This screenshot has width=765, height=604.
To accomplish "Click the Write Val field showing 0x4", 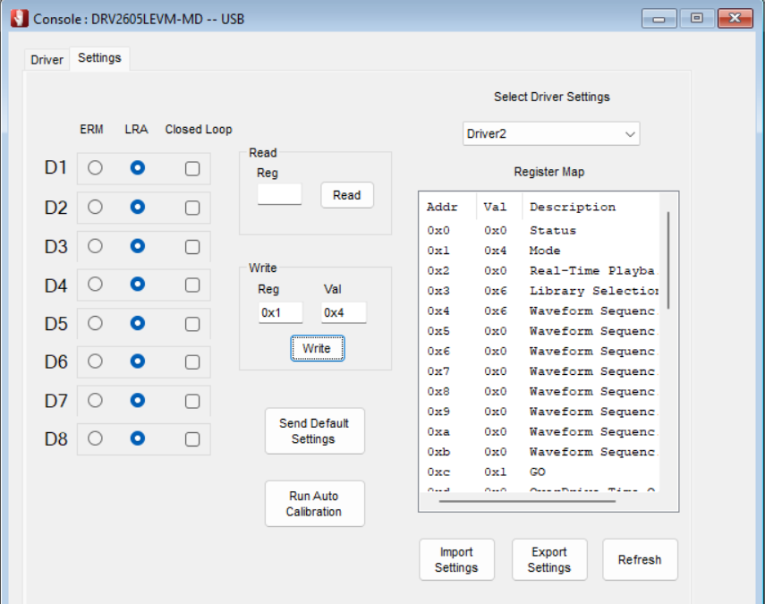I will click(344, 312).
